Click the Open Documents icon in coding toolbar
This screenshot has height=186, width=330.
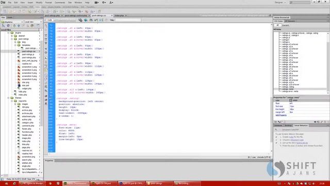[46, 26]
